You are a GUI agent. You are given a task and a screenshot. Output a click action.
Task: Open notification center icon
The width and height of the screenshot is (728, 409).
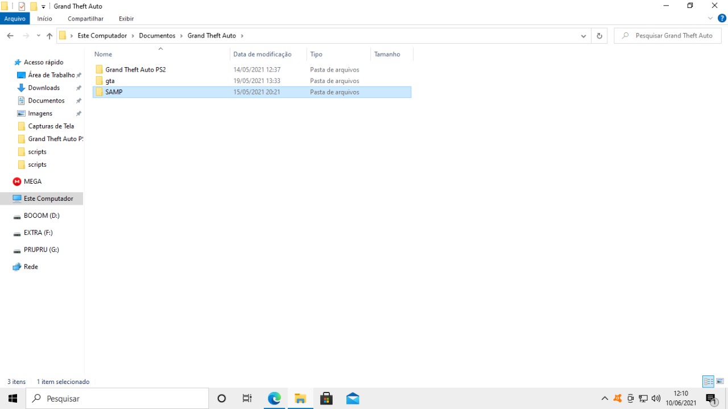click(x=711, y=399)
